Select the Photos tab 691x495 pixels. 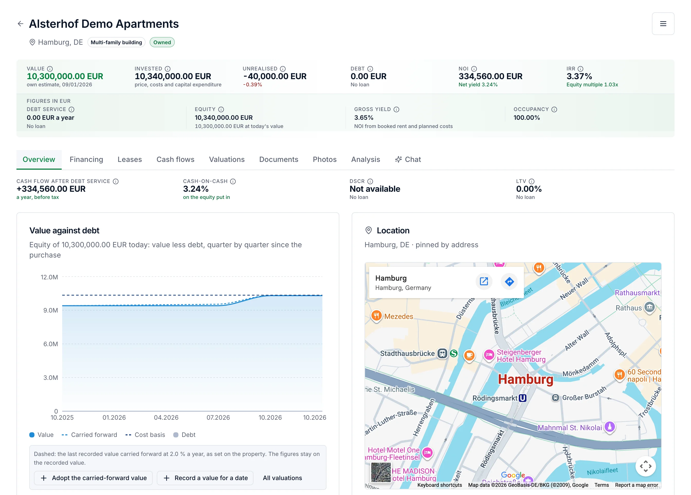click(x=325, y=160)
